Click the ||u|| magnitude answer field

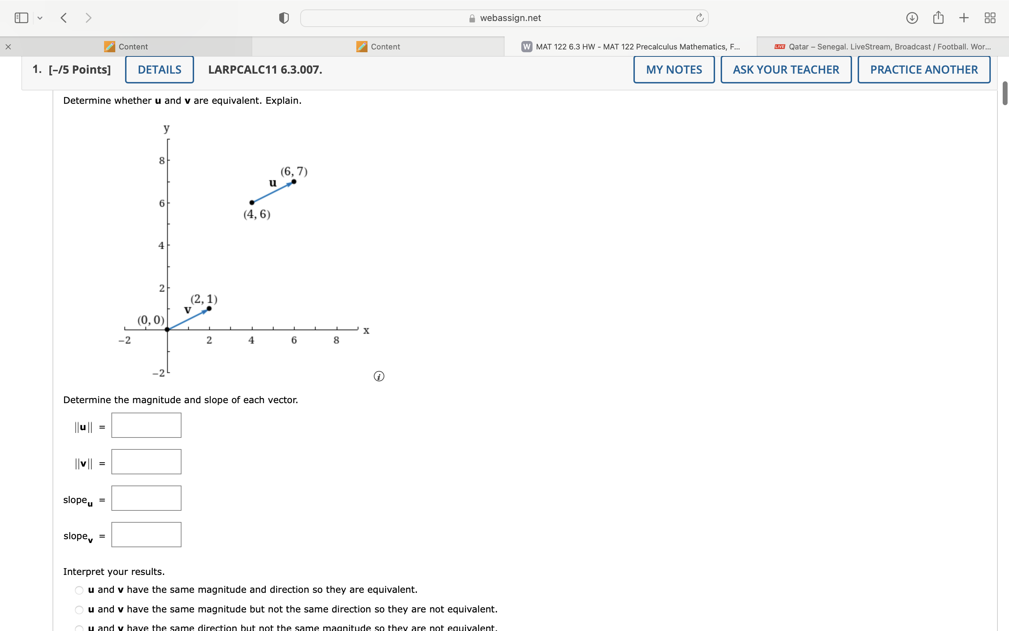pos(145,425)
